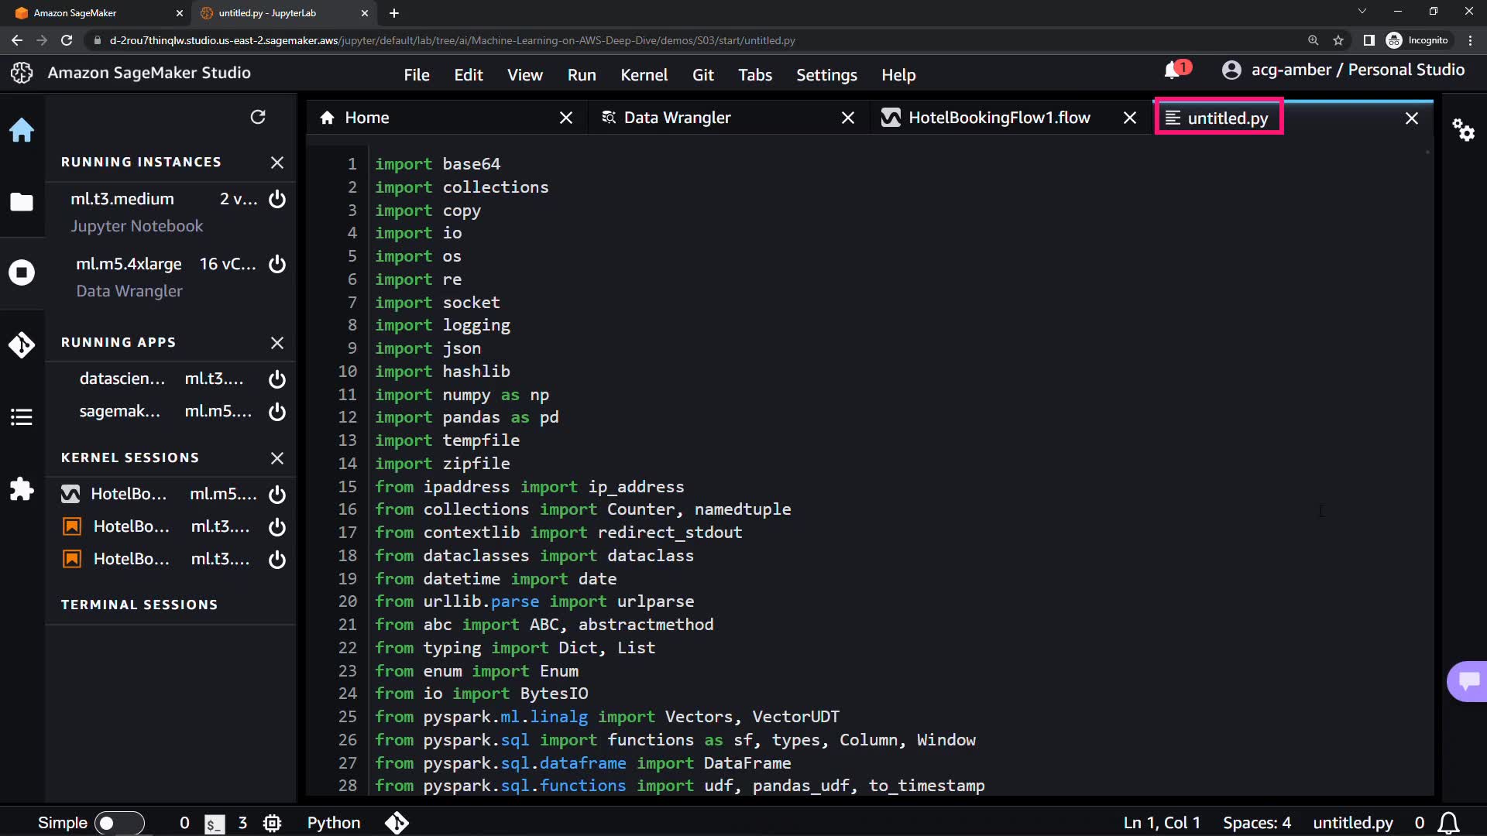Refresh the running instances list
Image resolution: width=1487 pixels, height=836 pixels.
pos(258,117)
